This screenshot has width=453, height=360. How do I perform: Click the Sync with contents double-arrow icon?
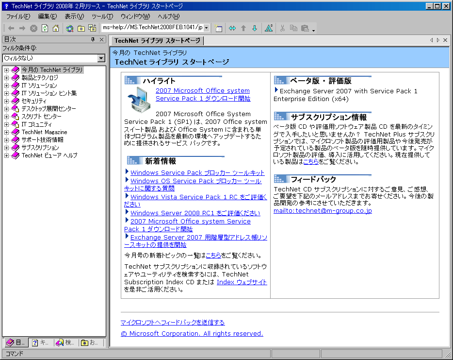232,28
